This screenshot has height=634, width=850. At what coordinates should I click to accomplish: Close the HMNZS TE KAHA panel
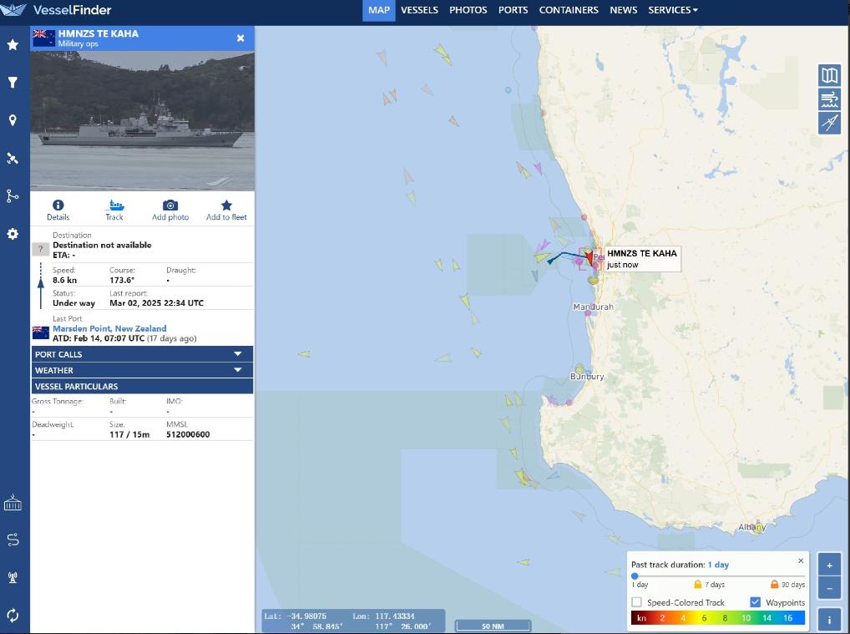click(240, 38)
